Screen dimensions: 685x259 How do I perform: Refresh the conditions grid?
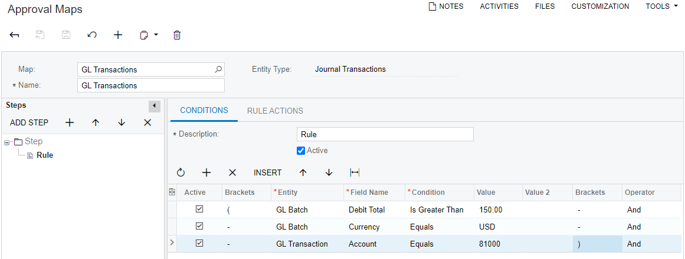coord(181,172)
